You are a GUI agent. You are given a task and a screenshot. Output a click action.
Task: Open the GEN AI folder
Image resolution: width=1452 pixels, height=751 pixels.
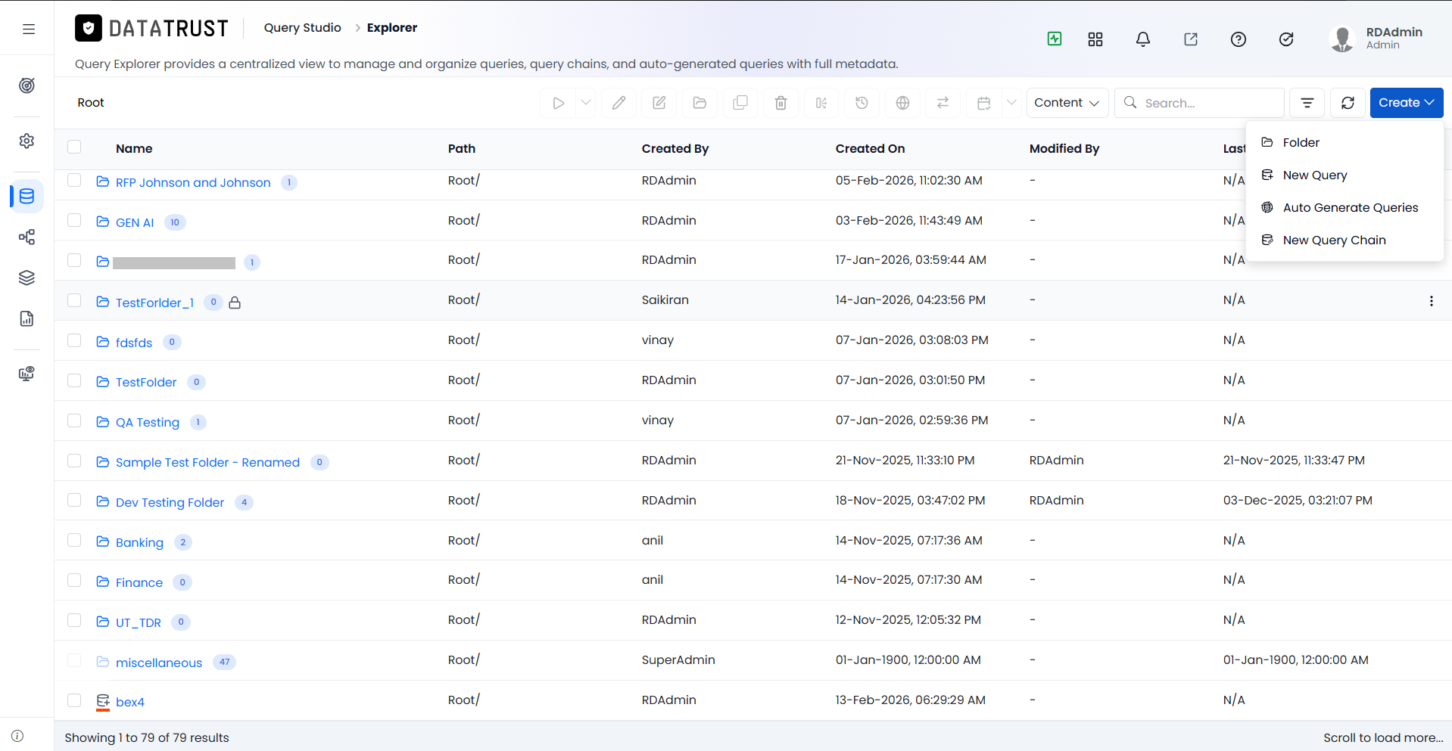[x=135, y=222]
